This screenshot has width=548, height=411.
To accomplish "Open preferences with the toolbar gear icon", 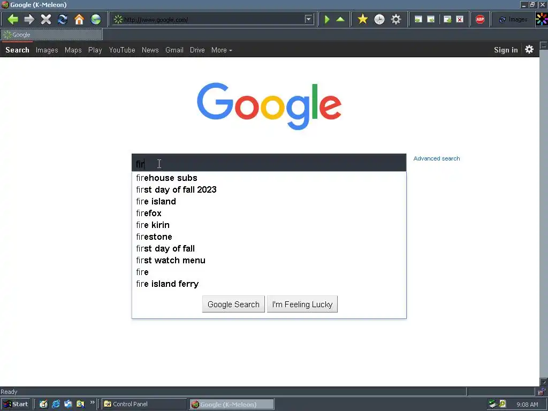I will click(x=396, y=19).
